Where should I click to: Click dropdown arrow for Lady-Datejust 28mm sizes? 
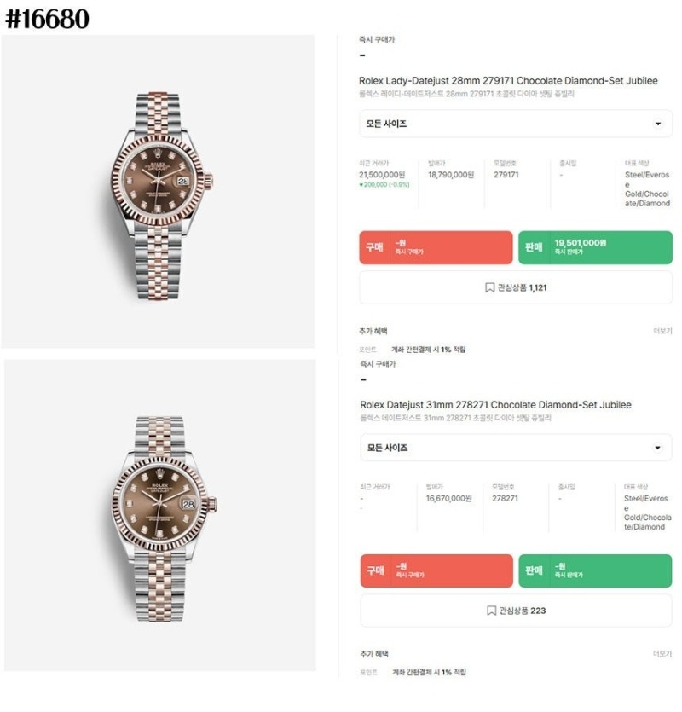pos(657,124)
